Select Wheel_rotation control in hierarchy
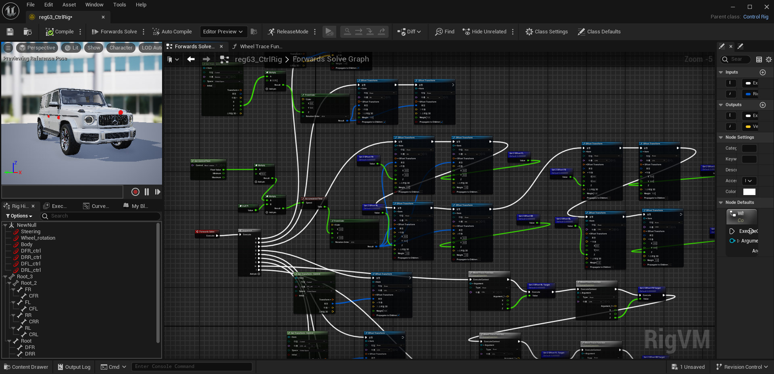Viewport: 774px width, 374px height. click(38, 238)
